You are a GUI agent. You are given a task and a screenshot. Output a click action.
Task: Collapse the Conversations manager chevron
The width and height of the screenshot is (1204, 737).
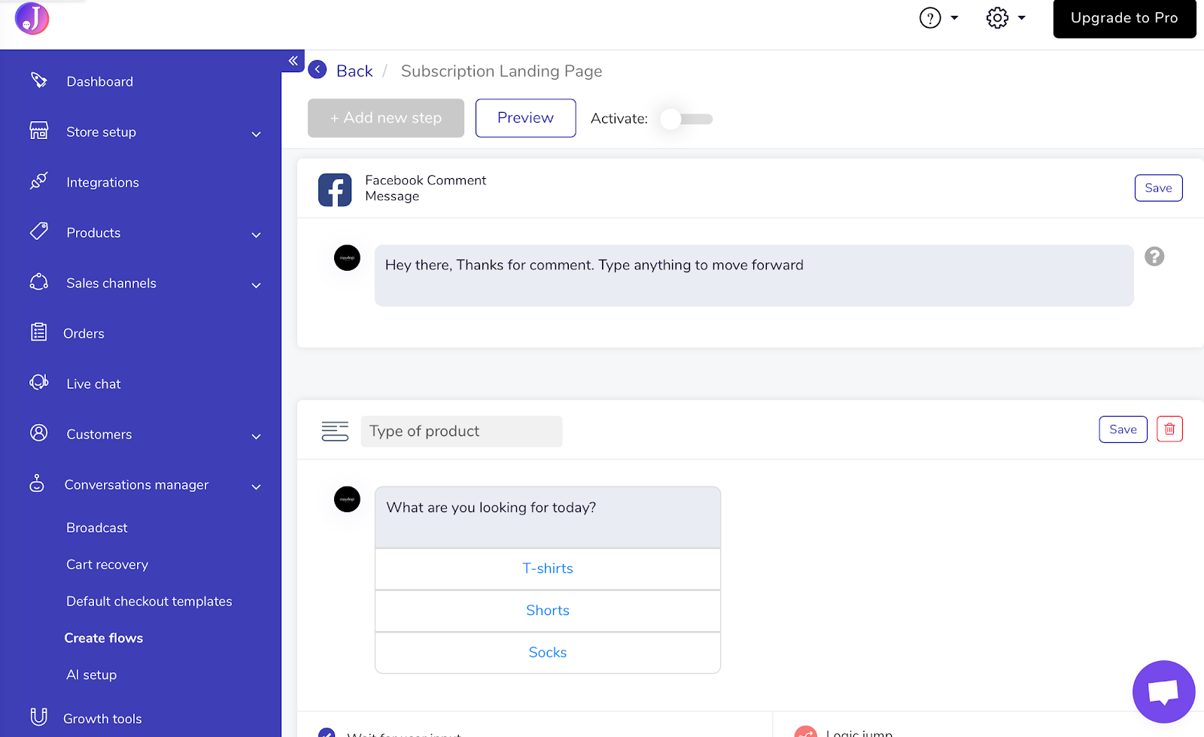(256, 487)
